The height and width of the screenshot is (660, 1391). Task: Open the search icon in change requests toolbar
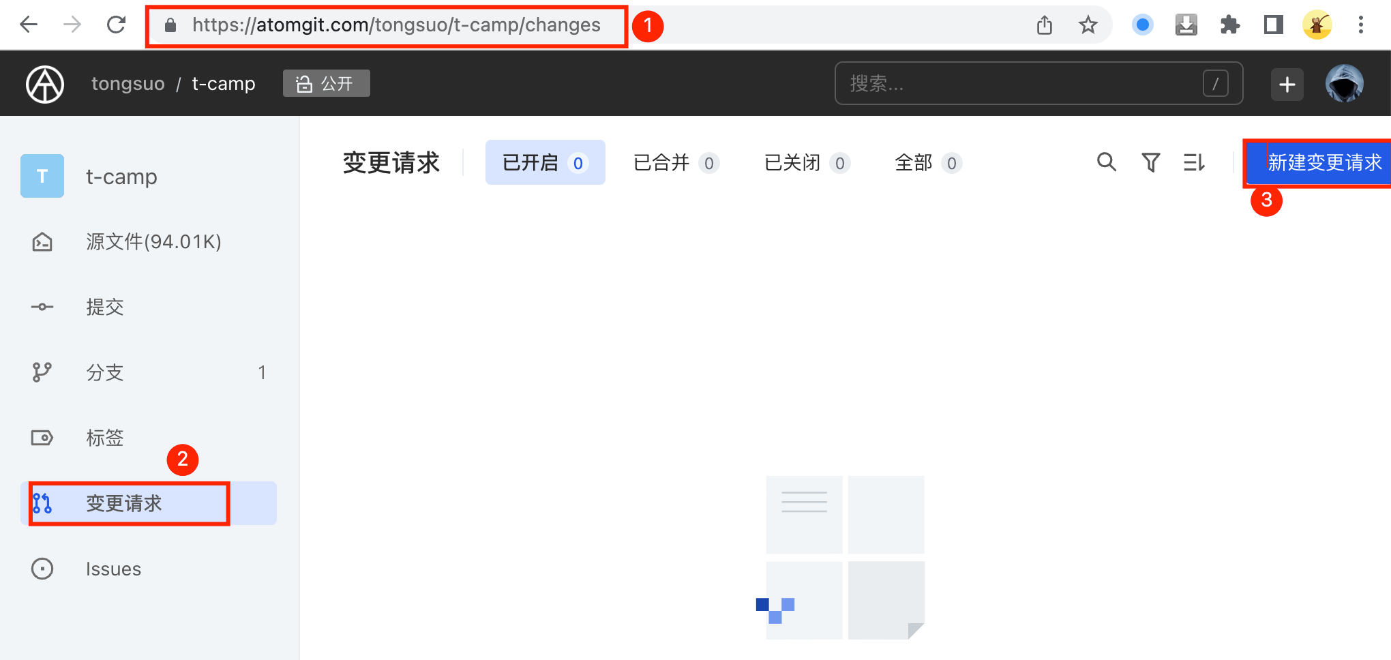coord(1106,162)
